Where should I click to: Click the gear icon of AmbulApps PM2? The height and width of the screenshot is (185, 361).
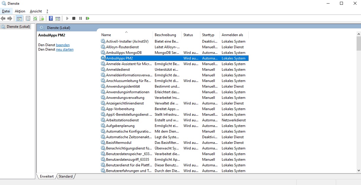point(103,58)
